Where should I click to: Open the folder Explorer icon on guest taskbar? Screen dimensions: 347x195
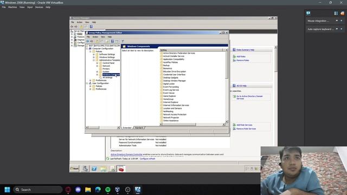[x=104, y=168]
